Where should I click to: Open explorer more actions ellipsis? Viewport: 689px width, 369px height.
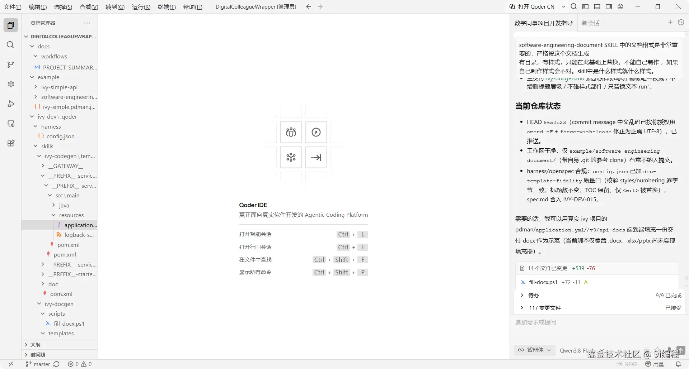pos(87,23)
